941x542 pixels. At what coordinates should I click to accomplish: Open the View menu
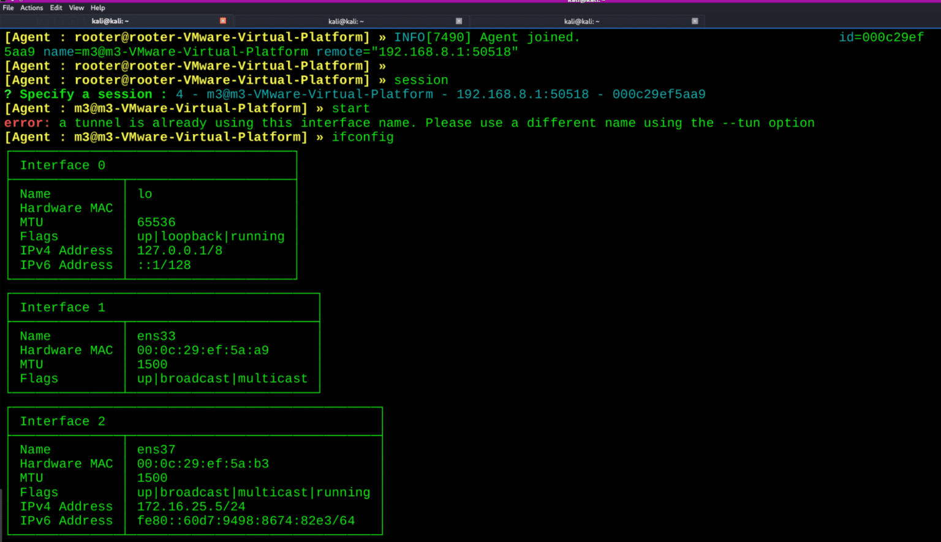pyautogui.click(x=76, y=7)
